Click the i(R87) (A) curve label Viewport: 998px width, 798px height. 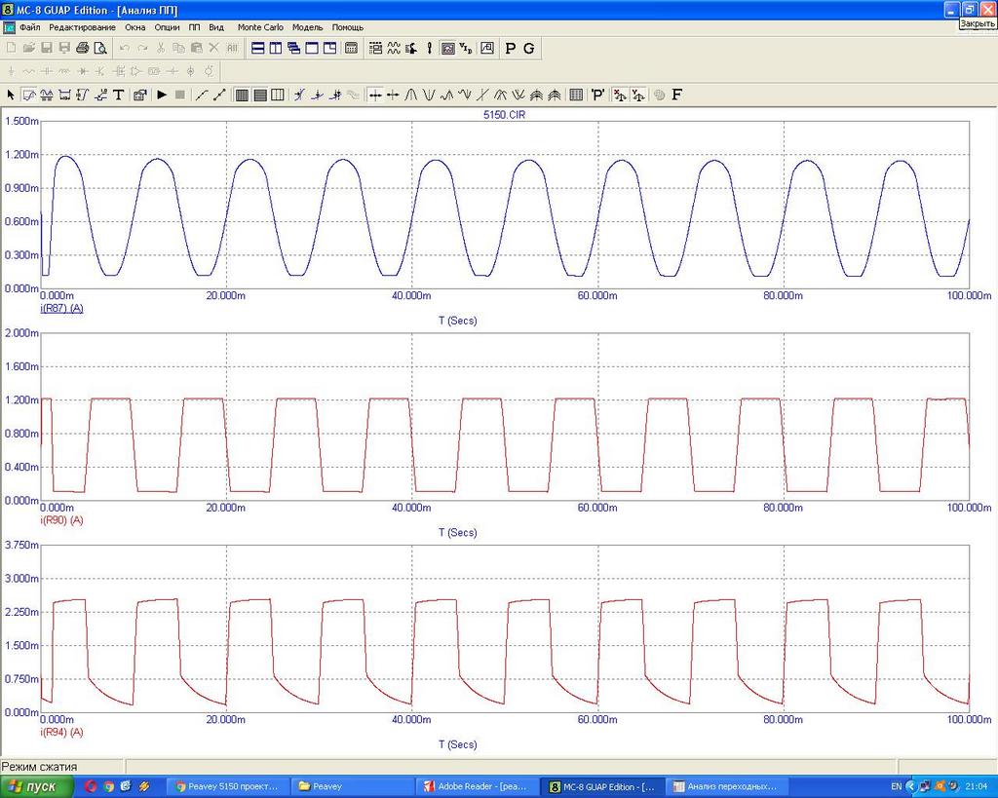pos(61,308)
